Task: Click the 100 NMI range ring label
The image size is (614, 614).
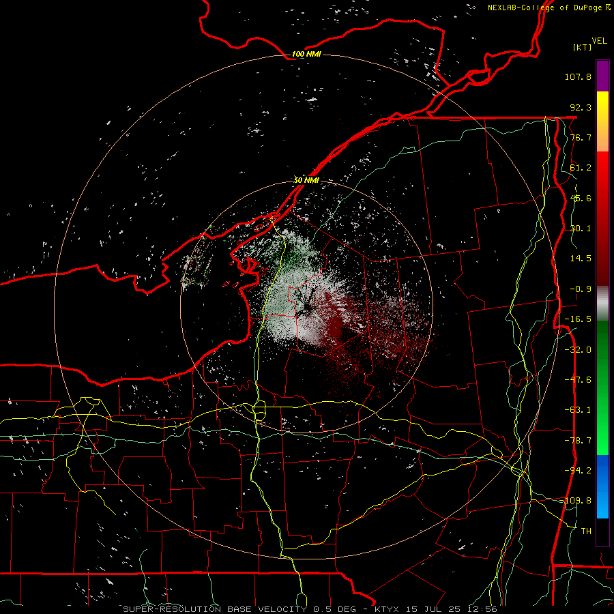Action: 306,54
